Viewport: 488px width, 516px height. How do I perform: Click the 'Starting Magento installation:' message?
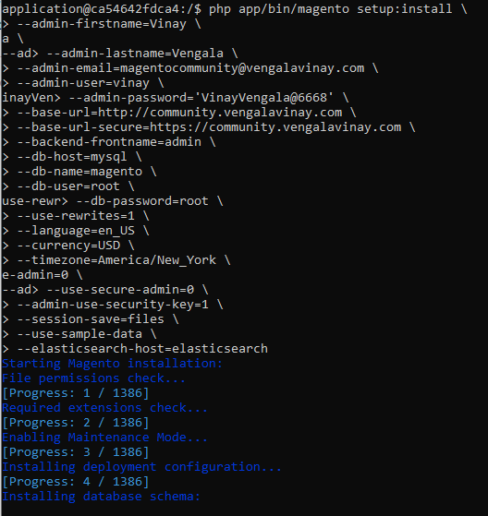tap(113, 364)
